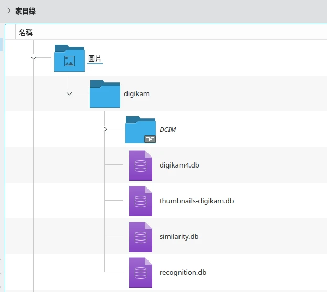This screenshot has width=327, height=292.
Task: Click the 圖片 folder icon
Action: 69,58
